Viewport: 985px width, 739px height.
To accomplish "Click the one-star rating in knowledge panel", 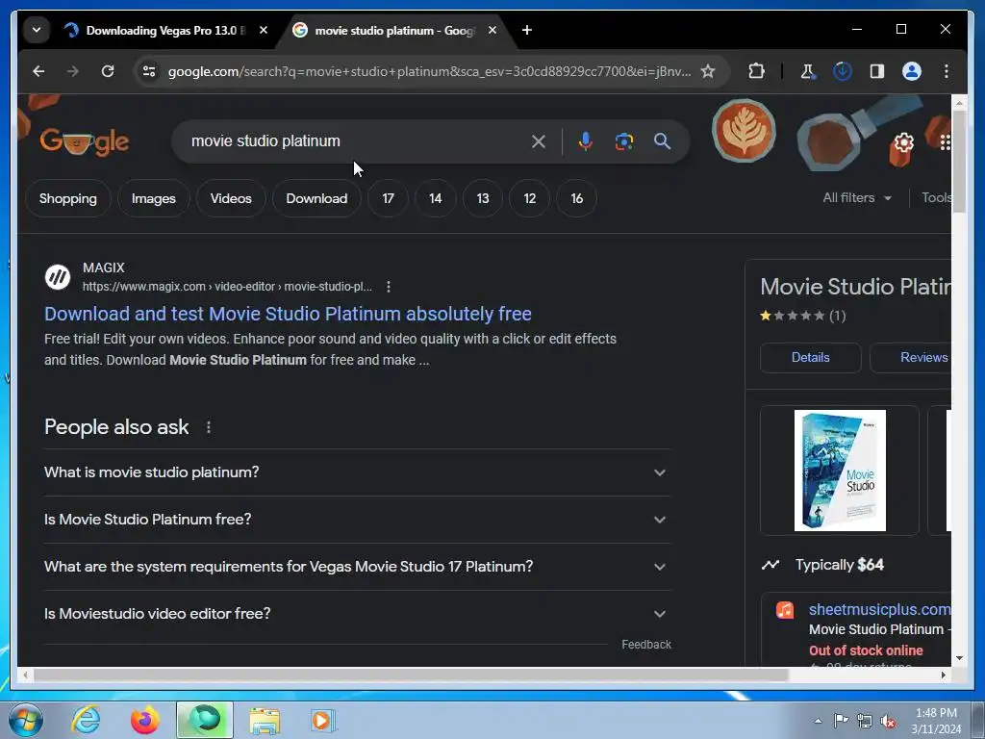I will (x=793, y=316).
